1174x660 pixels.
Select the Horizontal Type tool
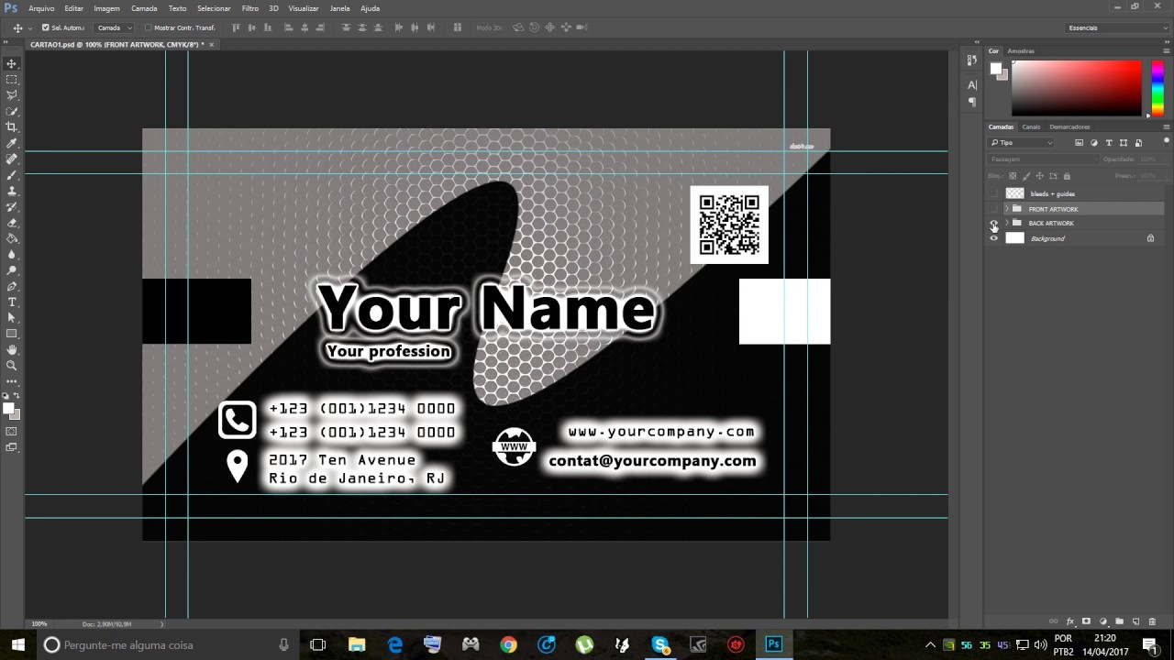[12, 302]
